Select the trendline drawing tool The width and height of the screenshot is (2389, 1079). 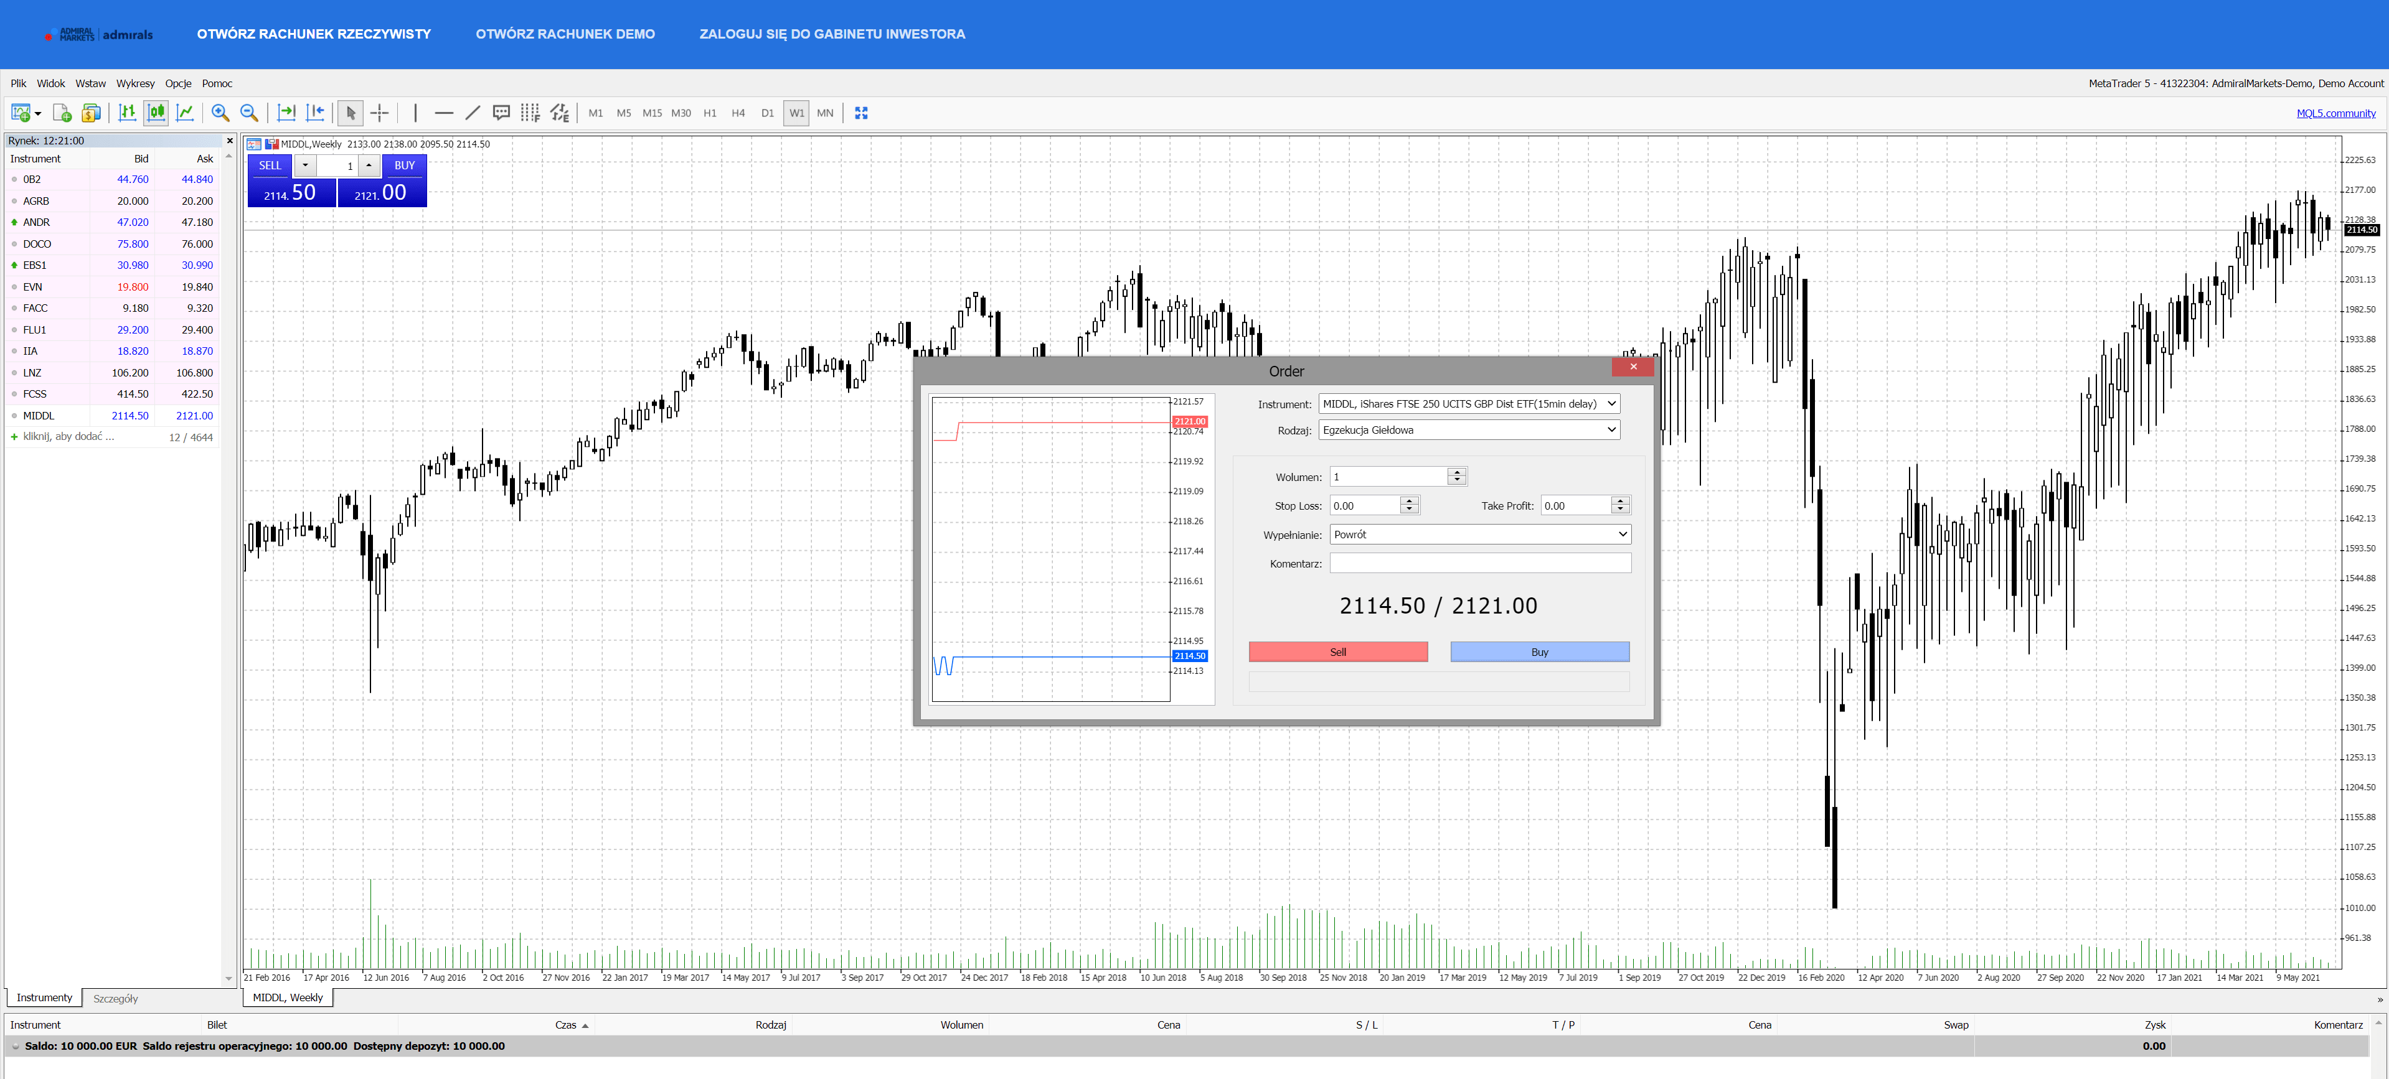472,113
